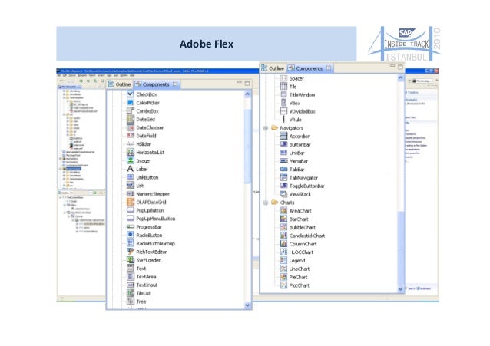Select the PlotChart entry
Viewport: 490px width, 346px height.
pos(299,285)
